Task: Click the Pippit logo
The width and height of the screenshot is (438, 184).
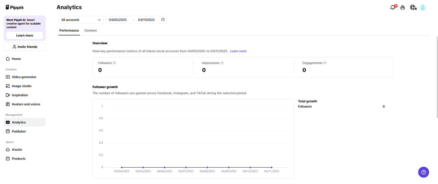Action: coord(15,7)
